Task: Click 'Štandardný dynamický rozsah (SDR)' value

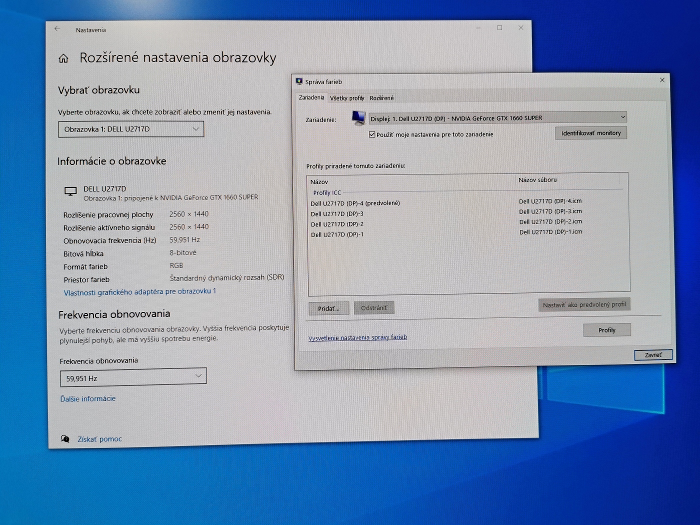Action: click(x=227, y=277)
